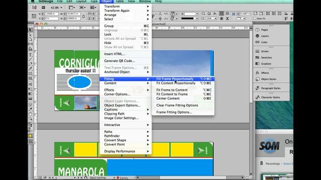This screenshot has width=321, height=180.
Task: Select the Gradient Swatch tool
Action: coord(30,94)
